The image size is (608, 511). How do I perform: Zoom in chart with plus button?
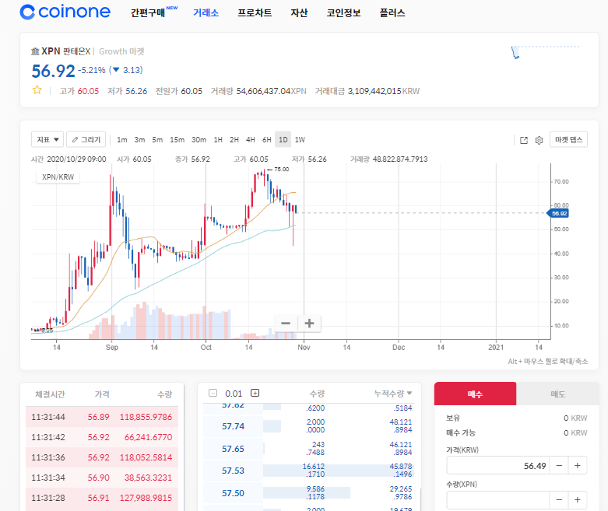(309, 323)
